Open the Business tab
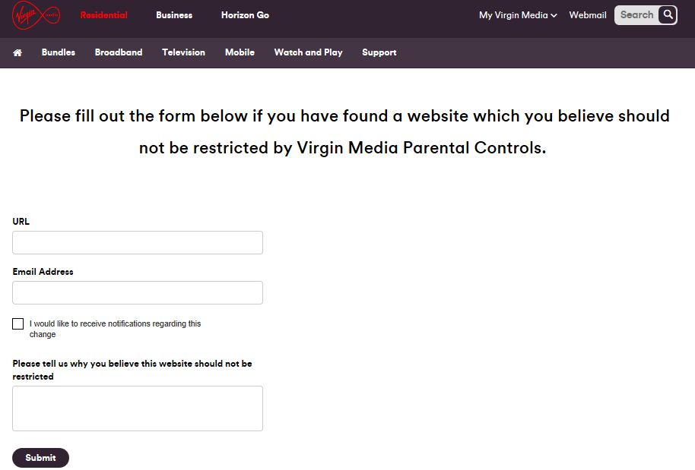 click(x=174, y=15)
